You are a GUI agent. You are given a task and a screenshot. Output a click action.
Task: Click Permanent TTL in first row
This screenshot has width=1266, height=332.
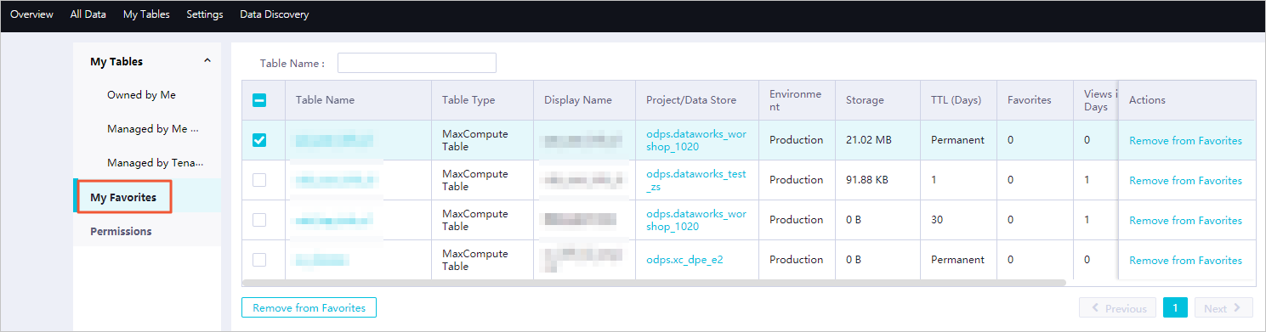(957, 140)
